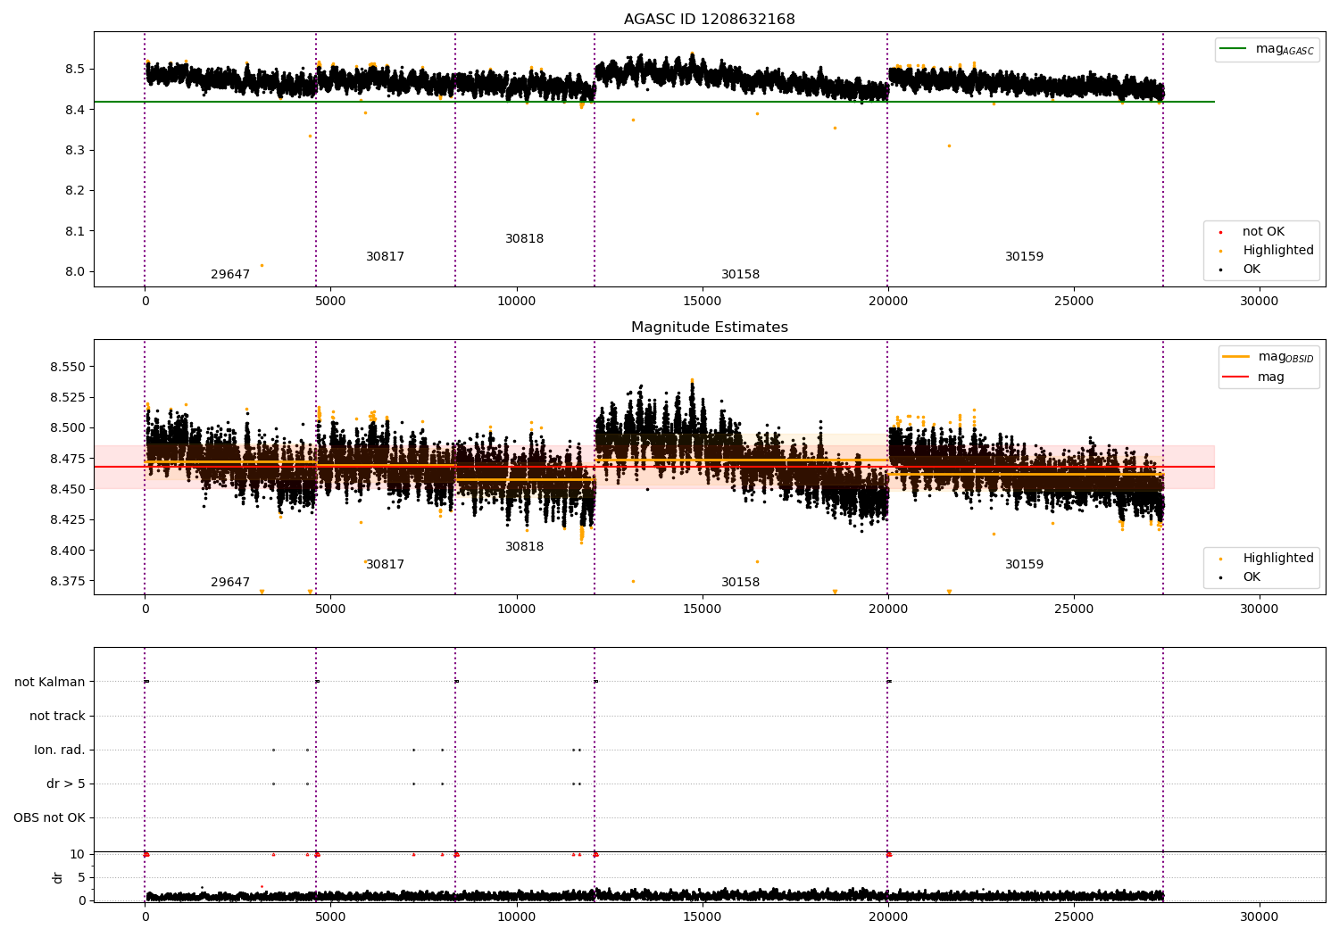The height and width of the screenshot is (937, 1339).
Task: Click the 5000 x-tick under the bottom plot
Action: point(330,916)
